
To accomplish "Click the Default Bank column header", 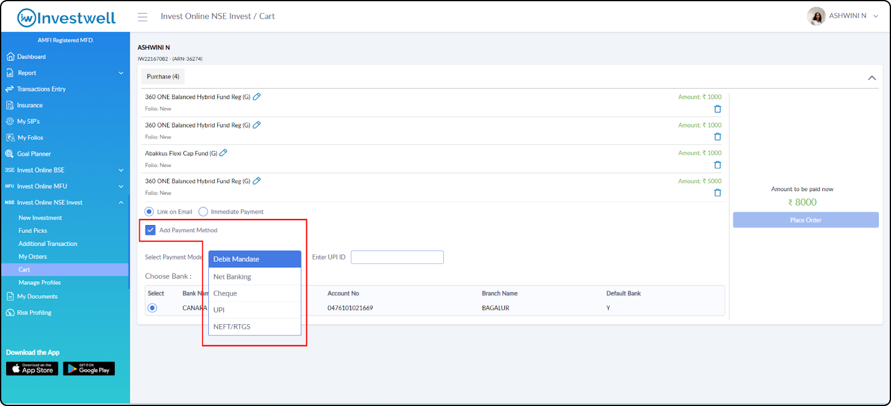I will point(624,294).
